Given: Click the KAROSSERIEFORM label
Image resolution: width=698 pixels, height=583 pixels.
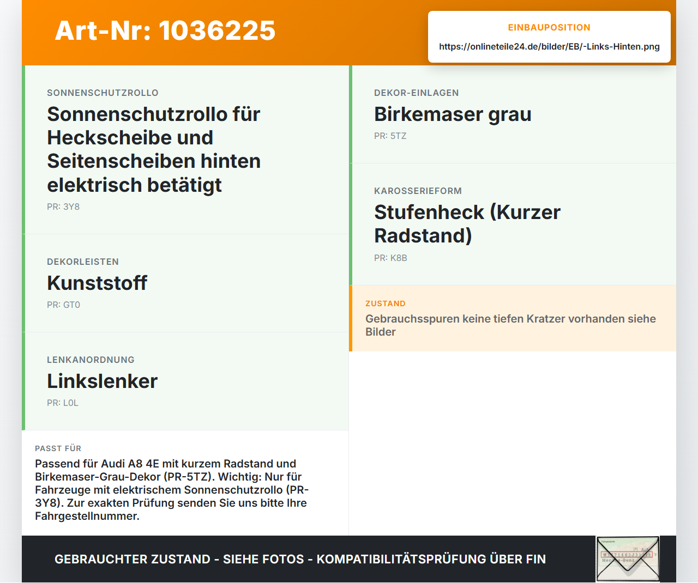Looking at the screenshot, I should click(x=418, y=191).
